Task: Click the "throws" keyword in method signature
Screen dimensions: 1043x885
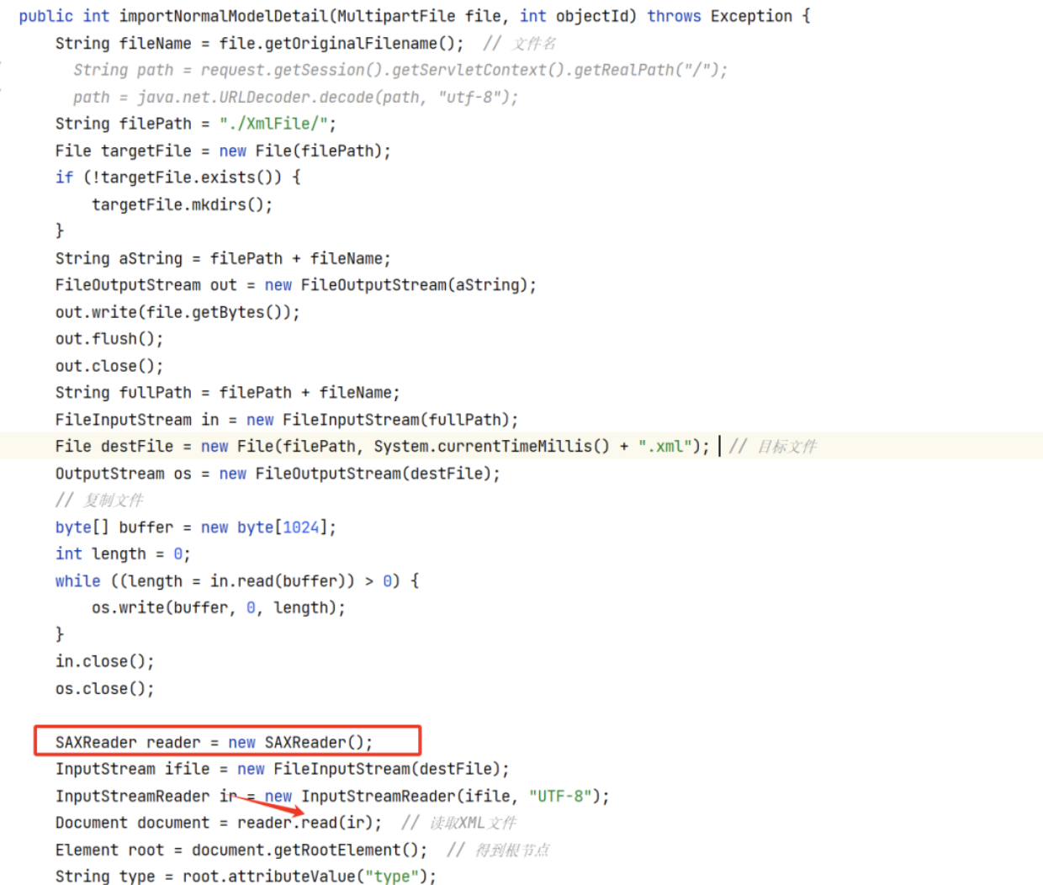Action: pyautogui.click(x=674, y=16)
